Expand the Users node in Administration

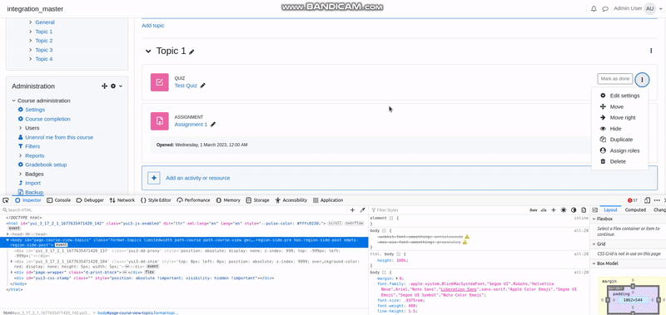click(21, 128)
